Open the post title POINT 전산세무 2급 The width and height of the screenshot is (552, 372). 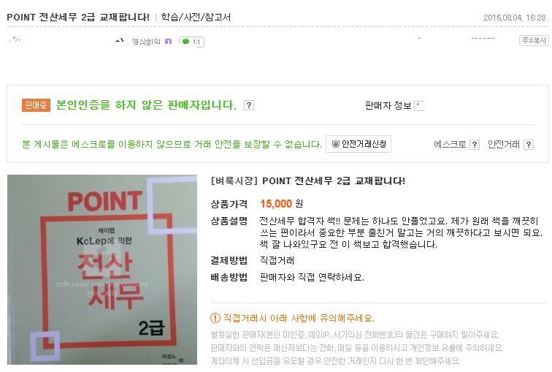(x=78, y=17)
